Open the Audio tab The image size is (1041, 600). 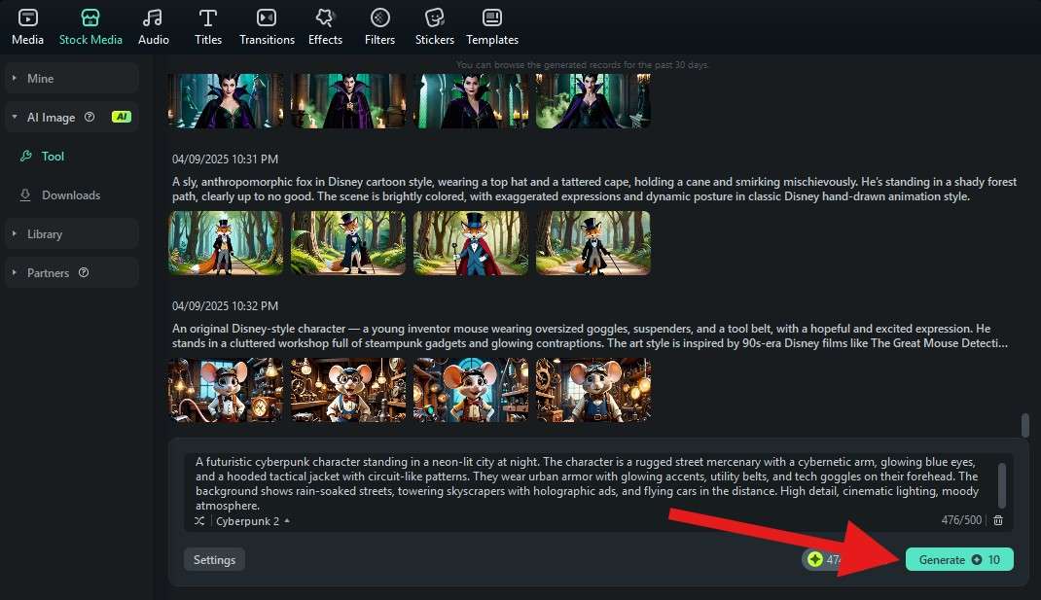coord(154,27)
